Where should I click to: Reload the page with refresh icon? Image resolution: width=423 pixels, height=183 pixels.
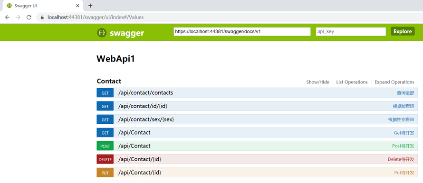(29, 17)
